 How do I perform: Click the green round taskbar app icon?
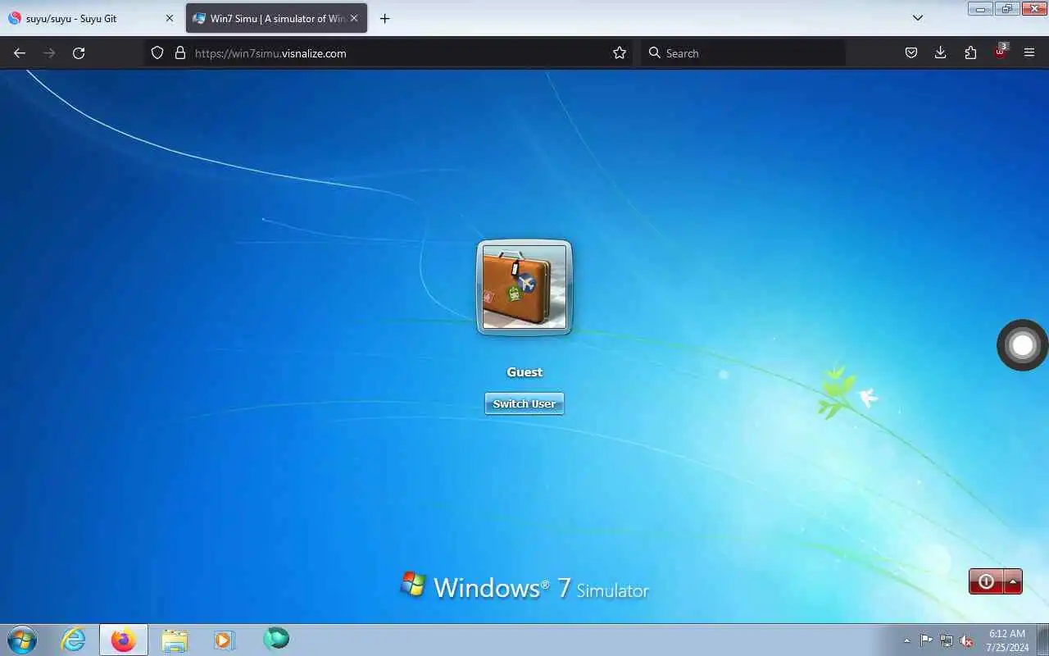click(276, 639)
